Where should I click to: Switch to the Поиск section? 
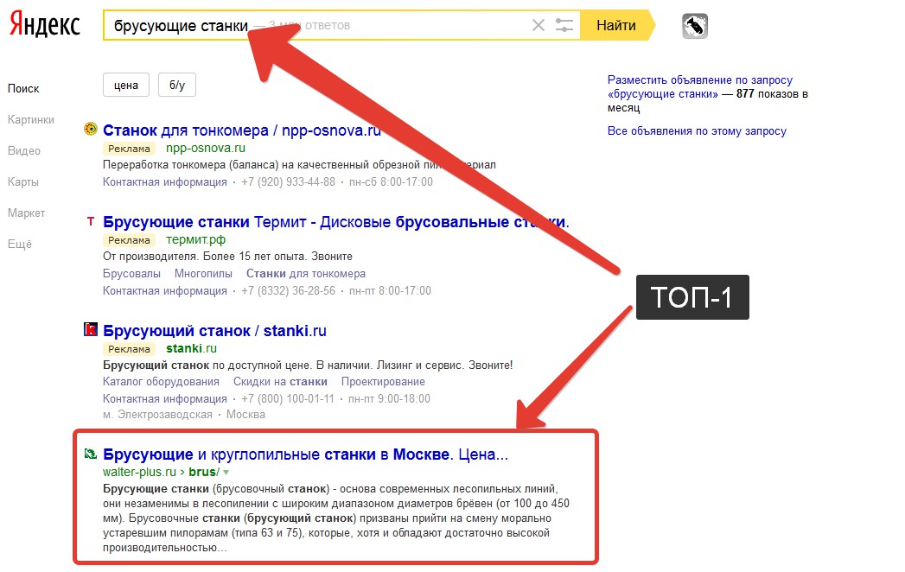23,88
